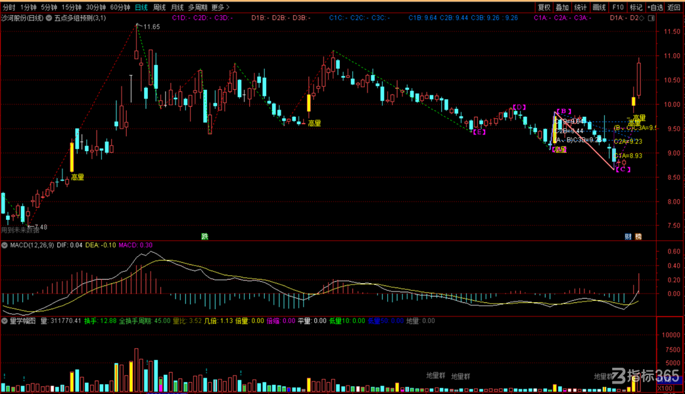Click the 返回 back button

click(674, 7)
